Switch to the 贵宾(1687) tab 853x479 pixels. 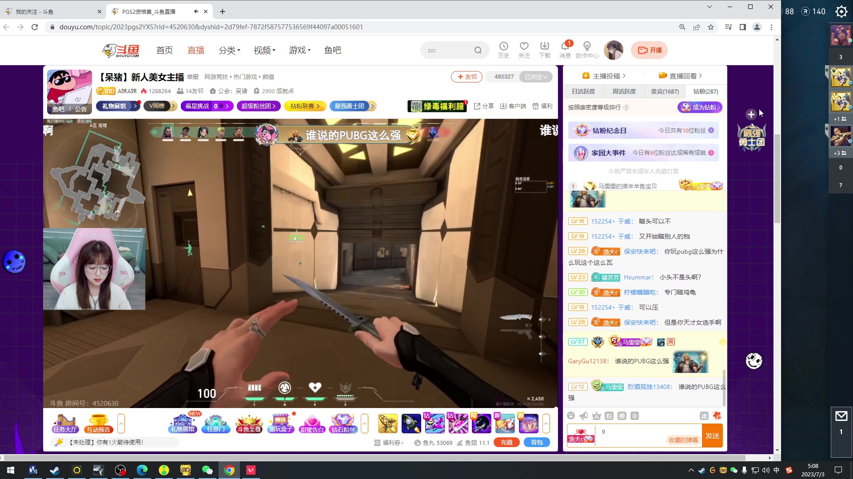coord(665,91)
